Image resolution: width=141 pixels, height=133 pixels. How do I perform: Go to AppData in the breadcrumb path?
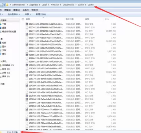click(x=33, y=5)
